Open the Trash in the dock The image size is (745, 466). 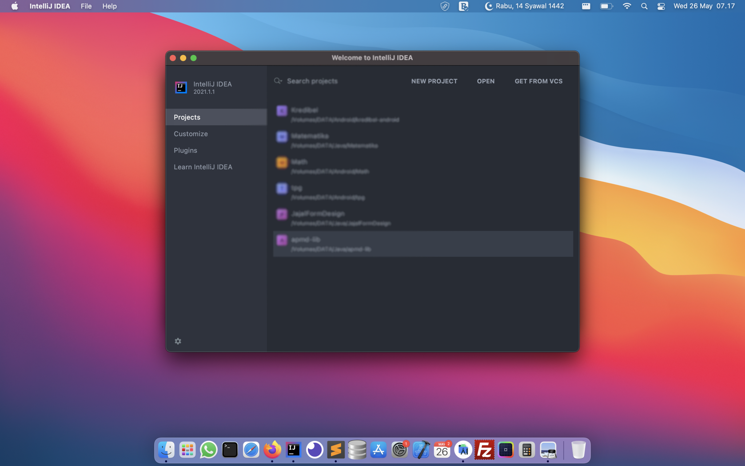[x=578, y=450]
